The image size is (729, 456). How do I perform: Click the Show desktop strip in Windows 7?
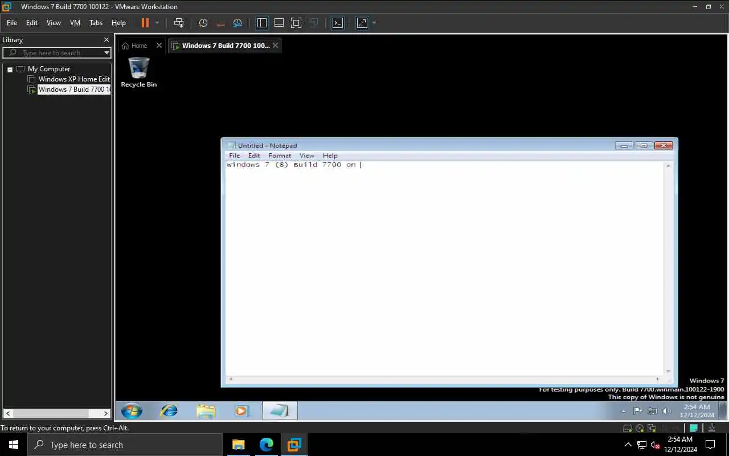pos(722,411)
